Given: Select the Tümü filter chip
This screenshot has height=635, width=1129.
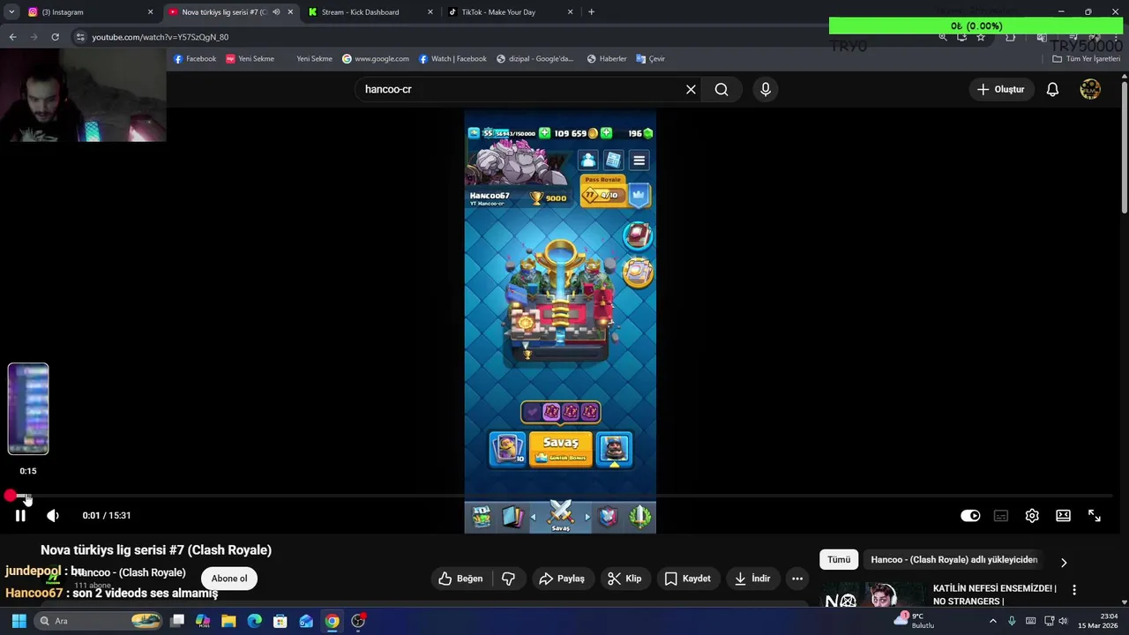Looking at the screenshot, I should tap(839, 560).
